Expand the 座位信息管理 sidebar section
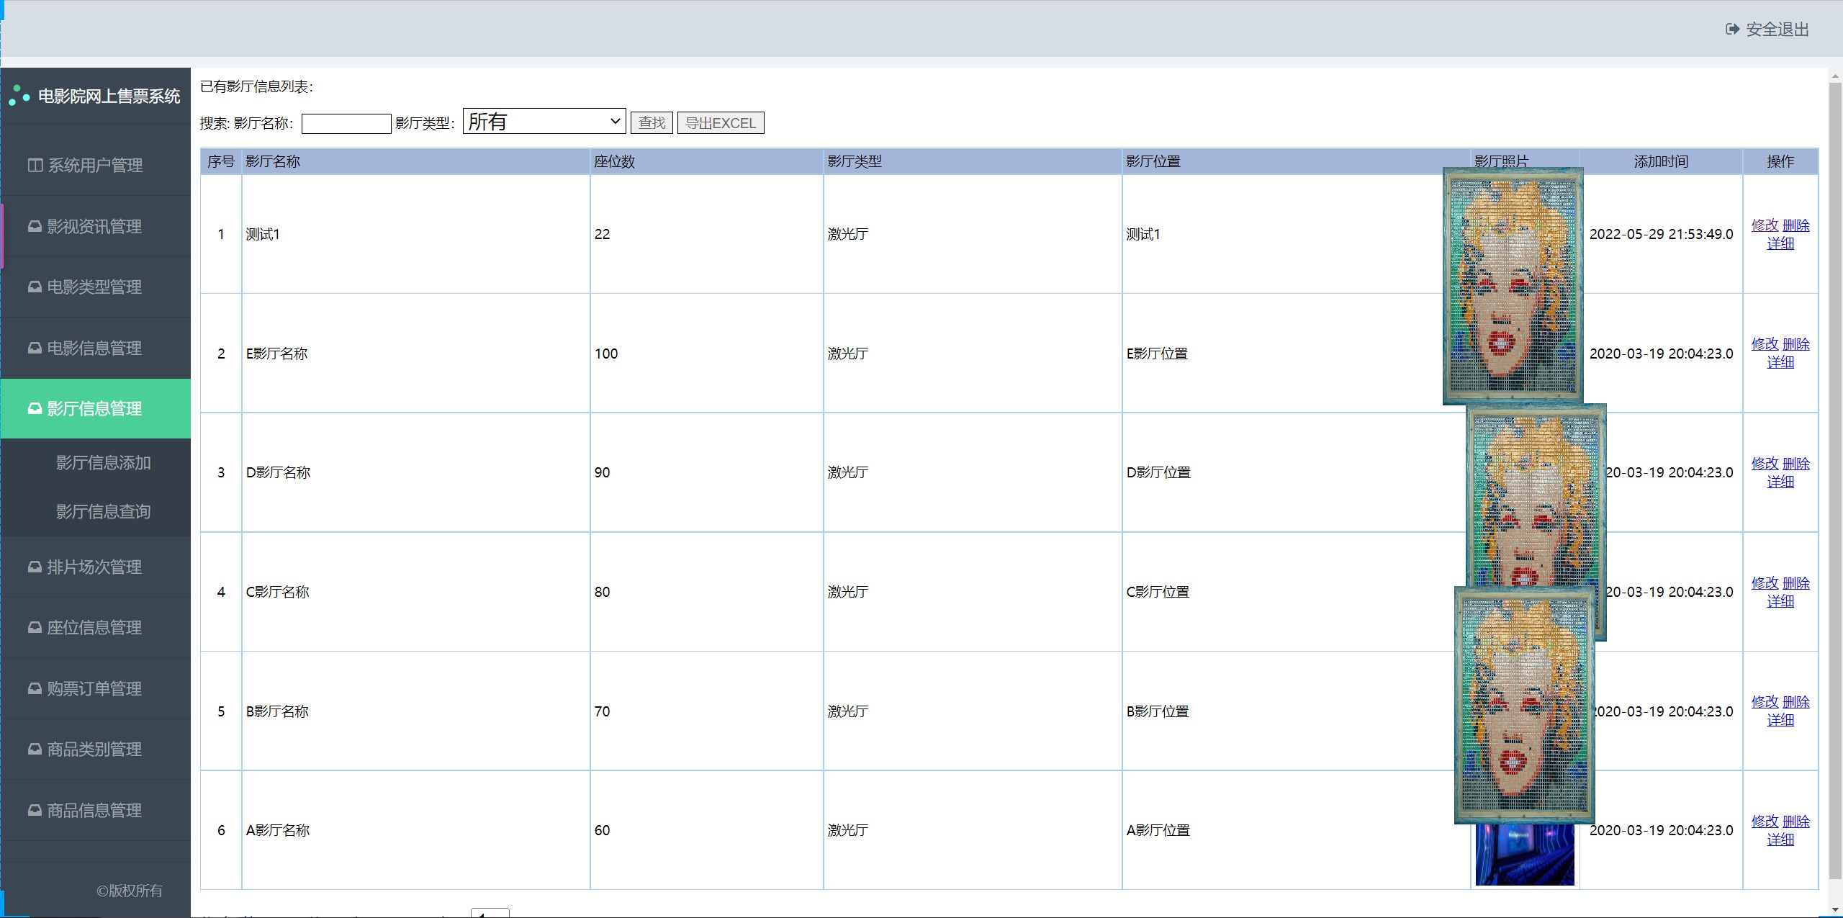 point(94,628)
